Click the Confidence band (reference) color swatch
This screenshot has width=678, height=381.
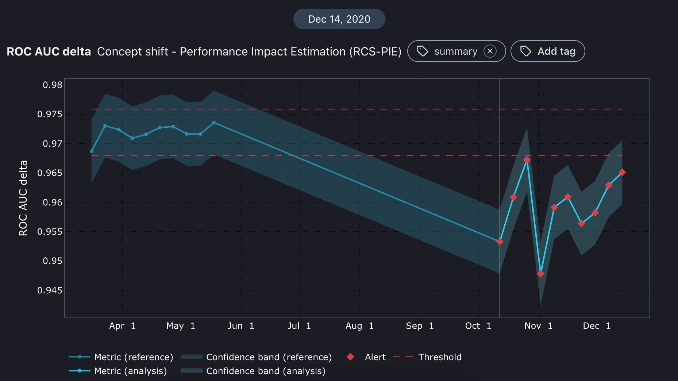click(x=192, y=357)
